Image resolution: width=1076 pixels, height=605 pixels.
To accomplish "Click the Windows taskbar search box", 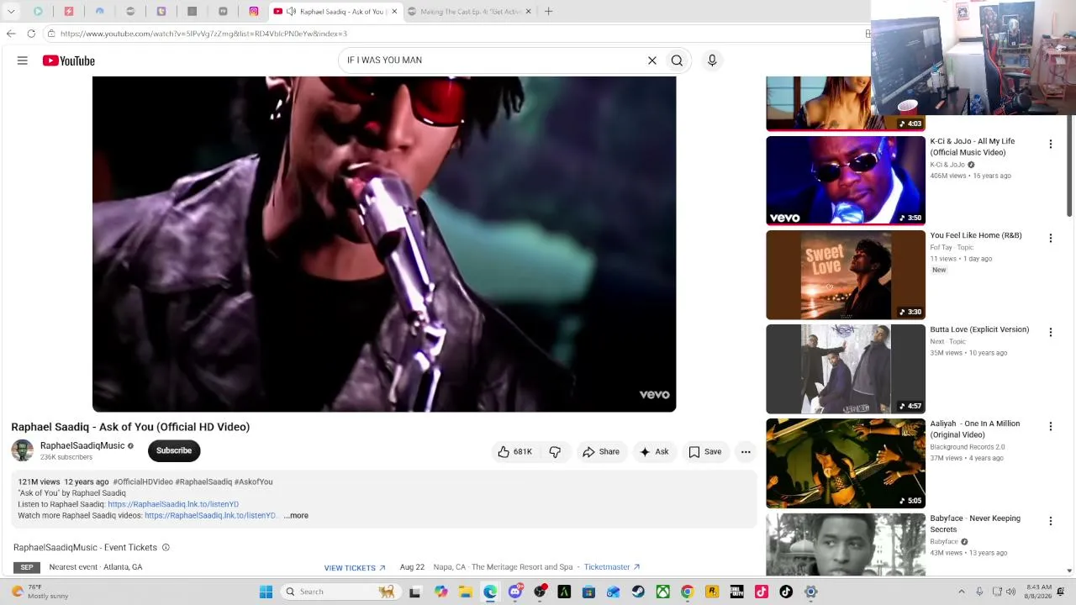I will point(340,592).
